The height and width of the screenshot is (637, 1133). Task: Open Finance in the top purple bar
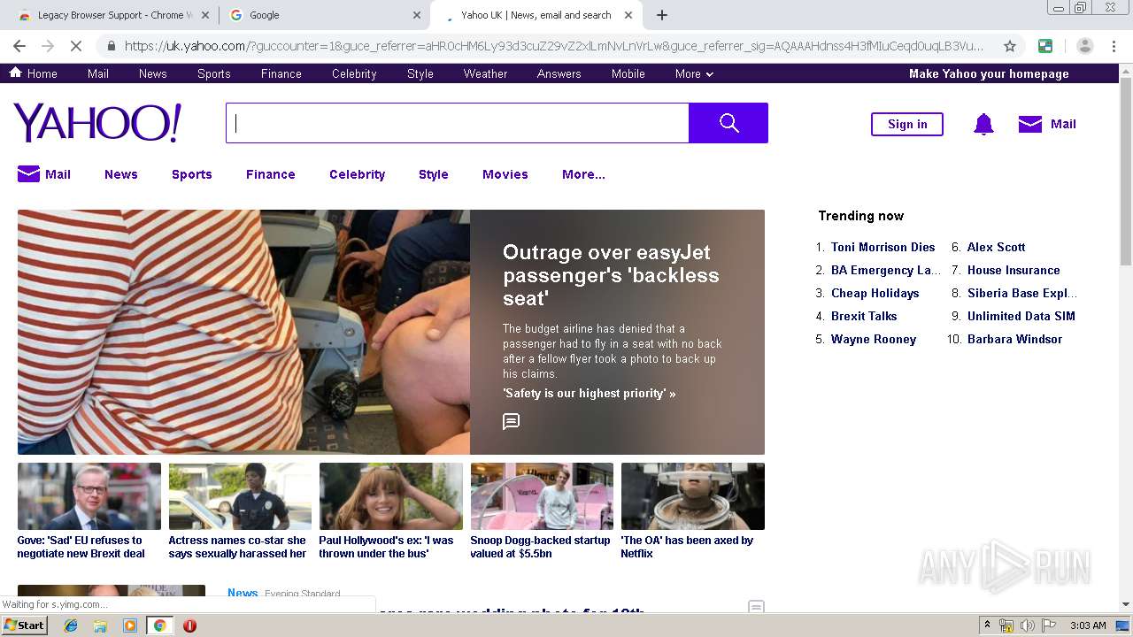281,73
